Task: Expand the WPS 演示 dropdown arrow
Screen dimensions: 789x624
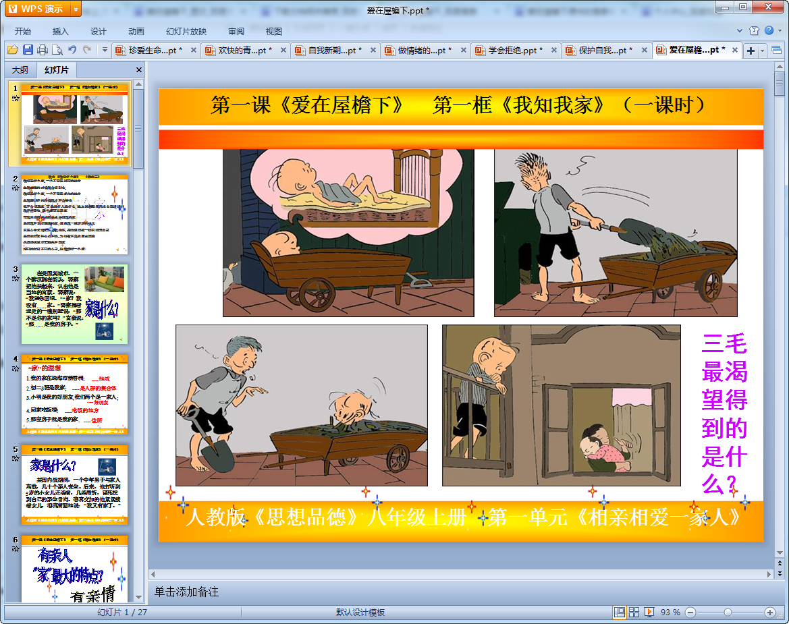Action: pos(76,9)
